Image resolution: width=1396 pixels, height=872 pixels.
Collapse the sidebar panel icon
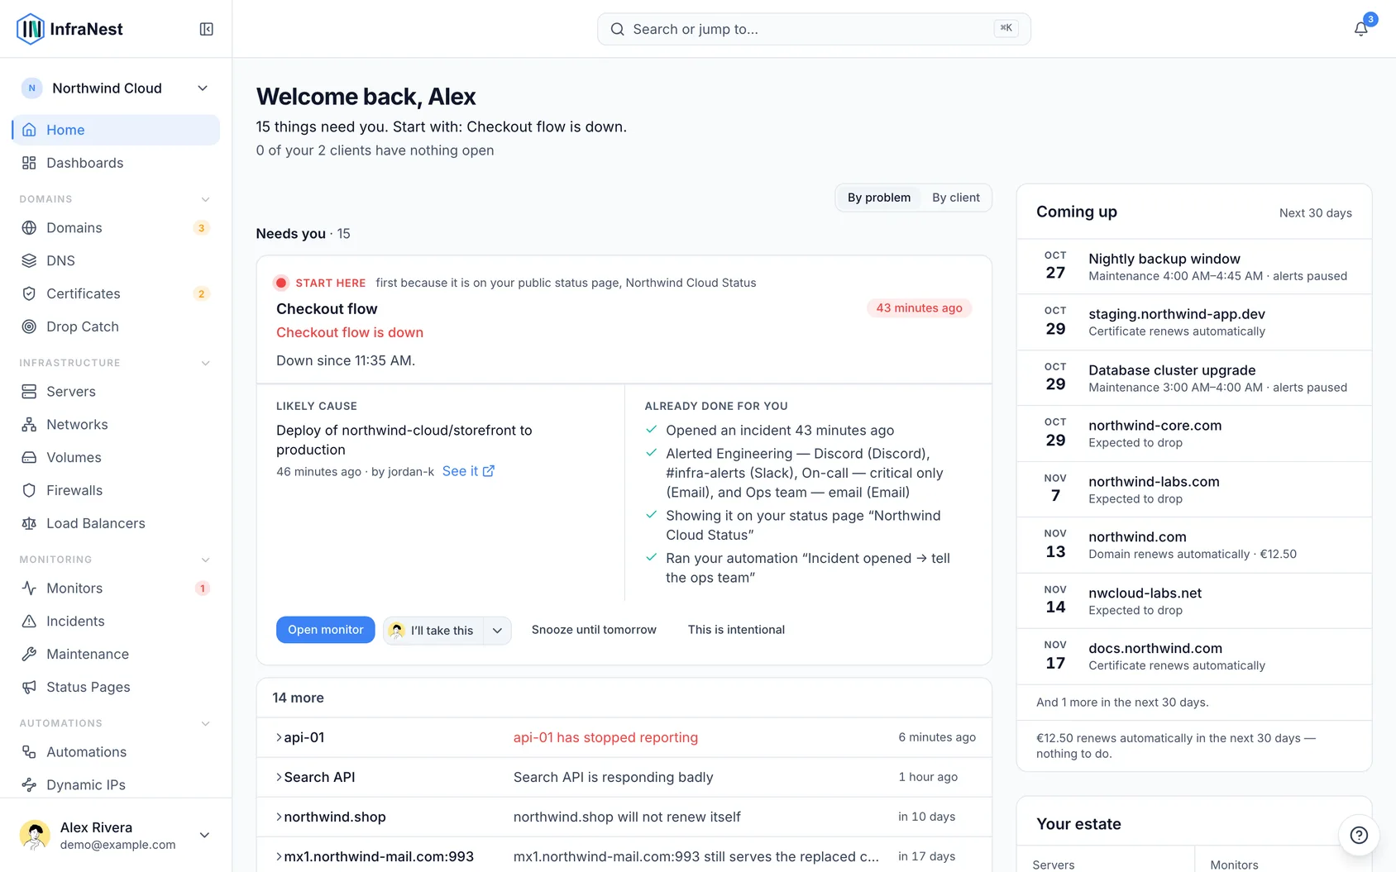tap(207, 29)
